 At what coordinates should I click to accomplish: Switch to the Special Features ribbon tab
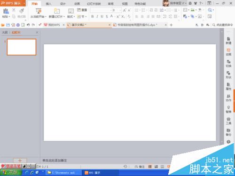coord(140,4)
